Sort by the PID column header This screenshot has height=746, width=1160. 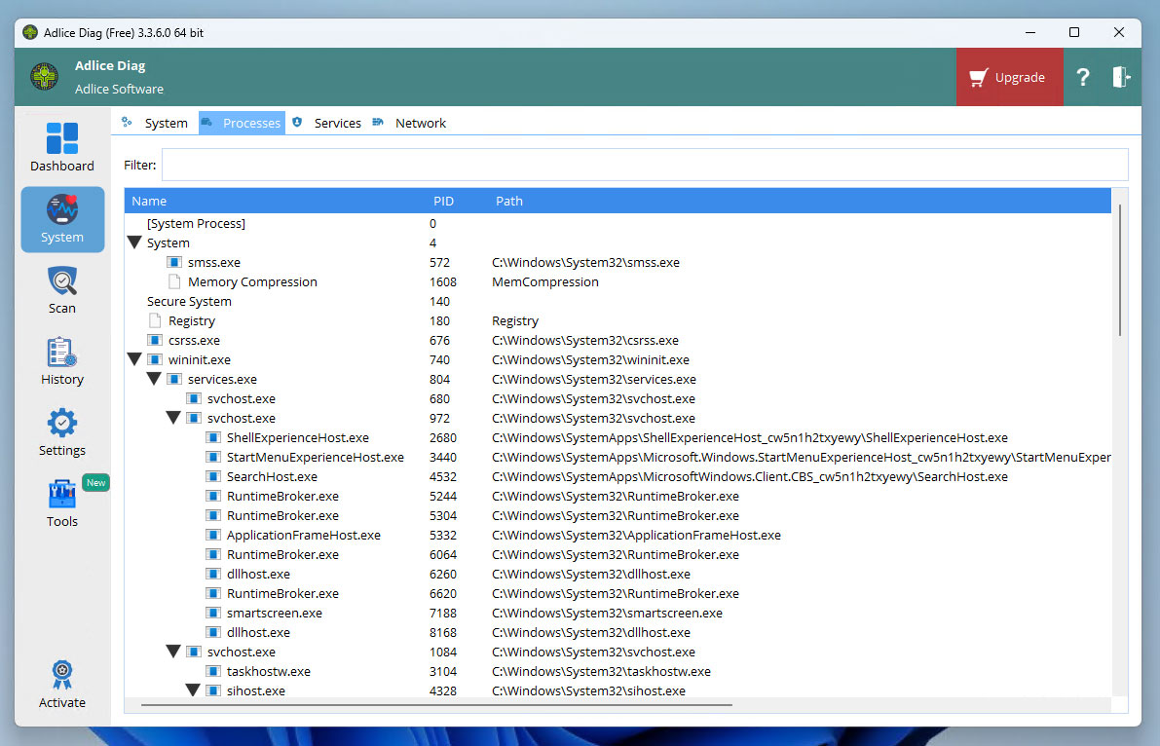(443, 202)
